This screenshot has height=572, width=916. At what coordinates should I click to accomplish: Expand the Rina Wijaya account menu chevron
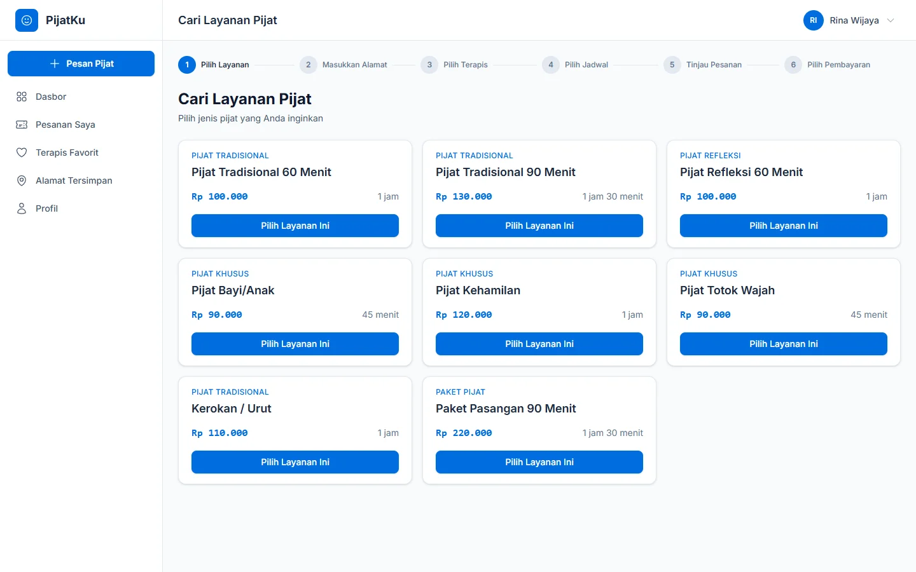point(891,20)
